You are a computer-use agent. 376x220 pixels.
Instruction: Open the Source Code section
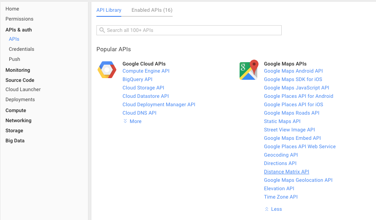pyautogui.click(x=20, y=80)
